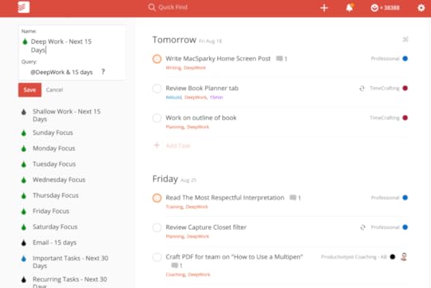Click drop icon beside Monday Focus

point(24,148)
